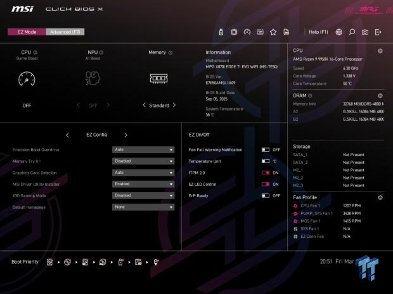Open the M-Flash USB update icon

(x=221, y=32)
